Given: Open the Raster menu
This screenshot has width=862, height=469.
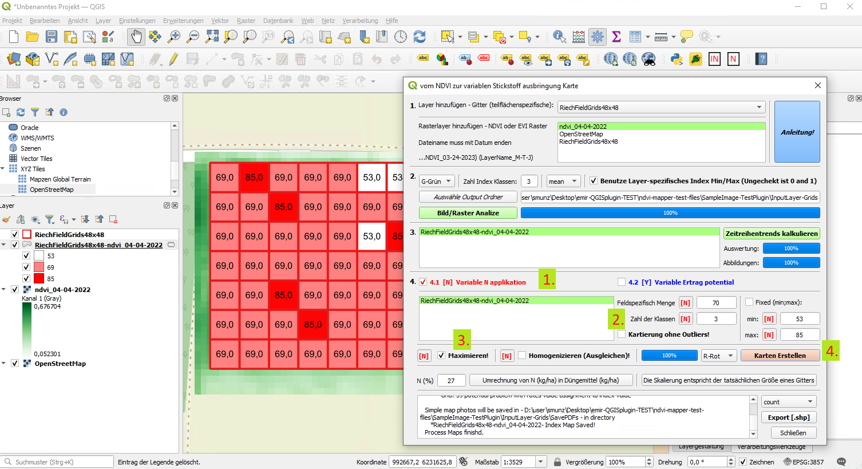Looking at the screenshot, I should coord(246,21).
